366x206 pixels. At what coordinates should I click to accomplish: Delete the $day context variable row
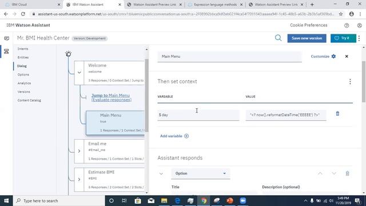pyautogui.click(x=337, y=114)
